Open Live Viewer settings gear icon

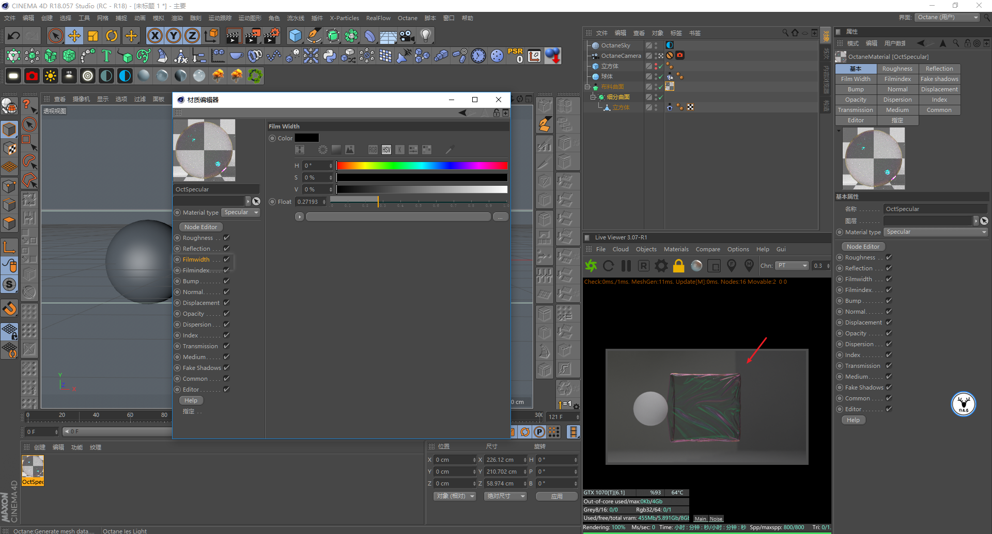click(x=661, y=265)
